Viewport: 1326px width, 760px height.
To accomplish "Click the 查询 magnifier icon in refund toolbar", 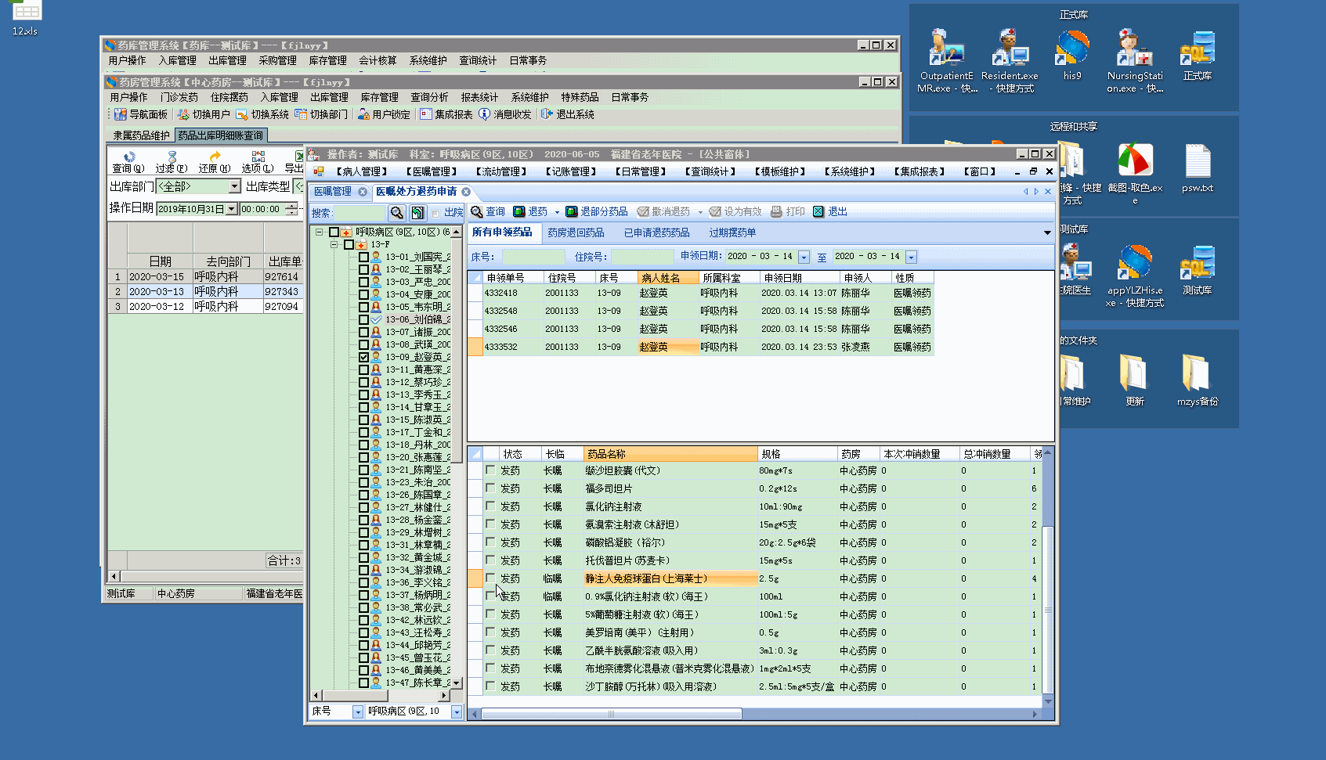I will [476, 212].
